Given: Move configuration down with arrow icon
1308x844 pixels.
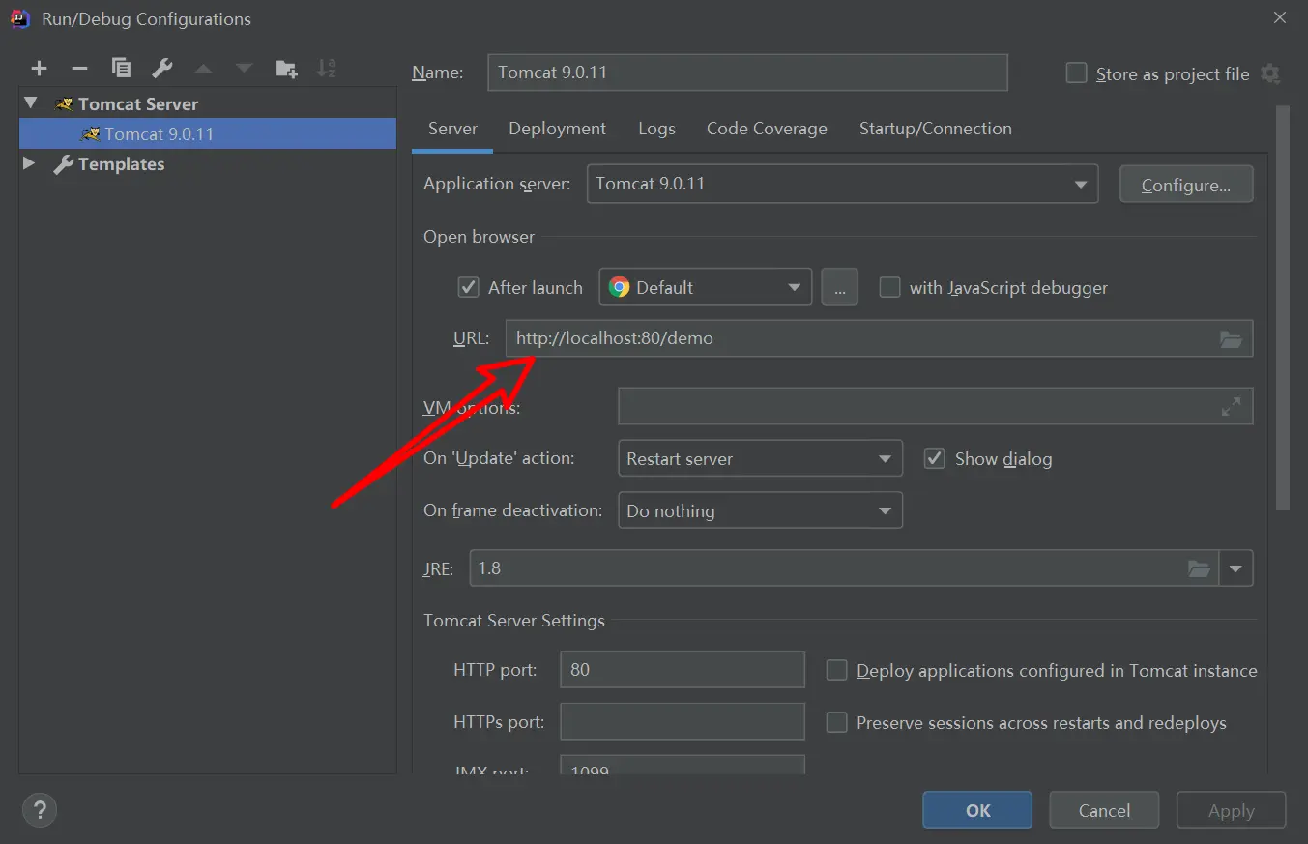Looking at the screenshot, I should pyautogui.click(x=244, y=69).
